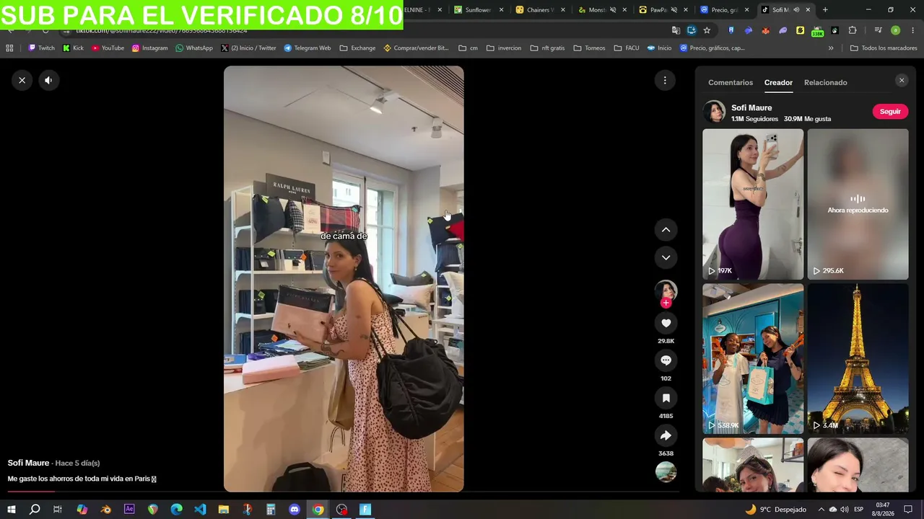Open the Relacionado tab
The width and height of the screenshot is (924, 519).
click(826, 82)
